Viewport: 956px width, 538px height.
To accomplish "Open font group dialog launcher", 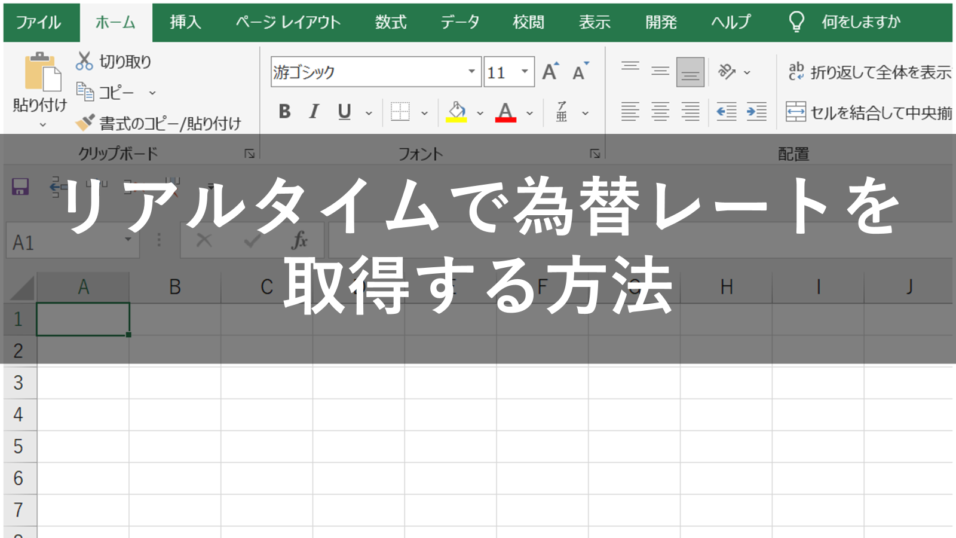I will (595, 154).
